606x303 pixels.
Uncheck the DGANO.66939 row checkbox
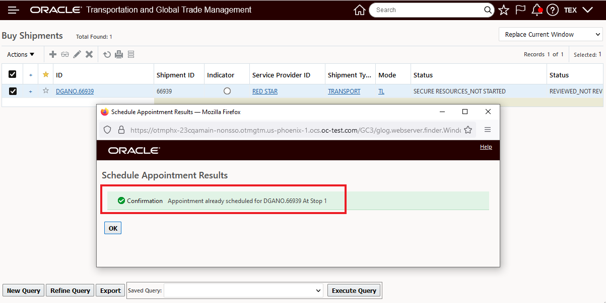[x=13, y=91]
